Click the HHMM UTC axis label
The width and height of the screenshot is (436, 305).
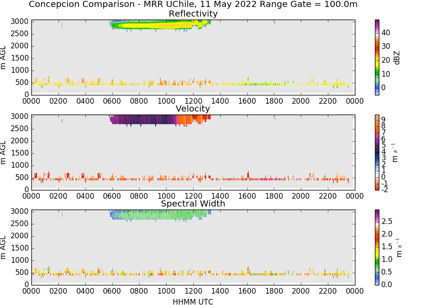click(193, 302)
